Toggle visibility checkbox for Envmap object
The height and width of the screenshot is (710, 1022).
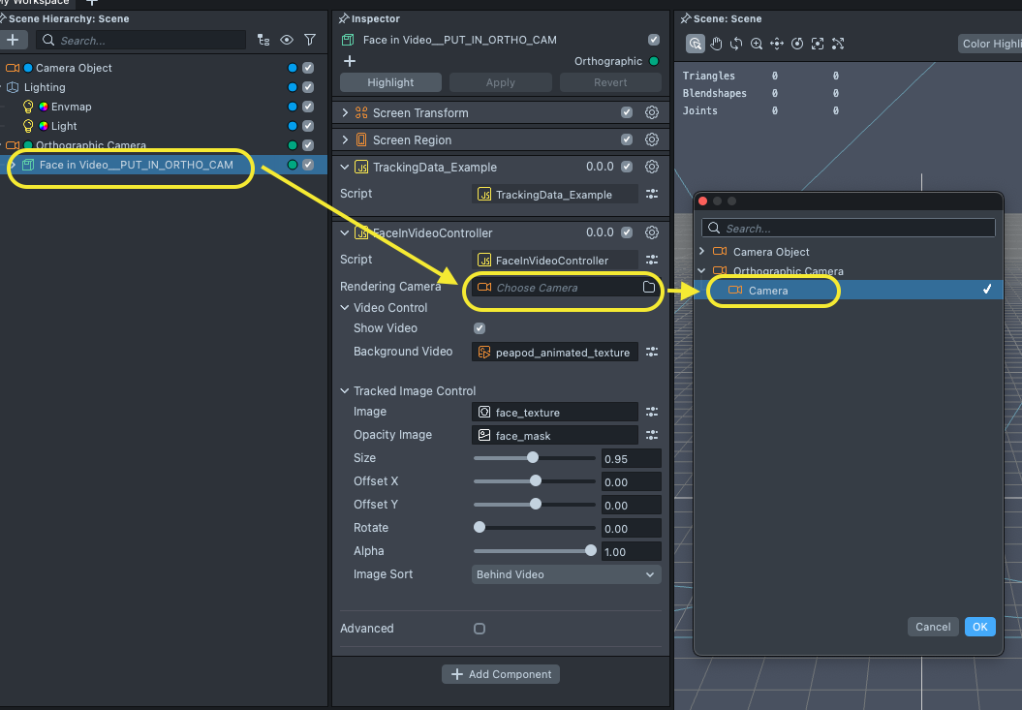[308, 107]
